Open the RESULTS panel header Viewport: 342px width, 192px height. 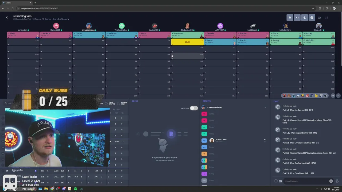207,101
